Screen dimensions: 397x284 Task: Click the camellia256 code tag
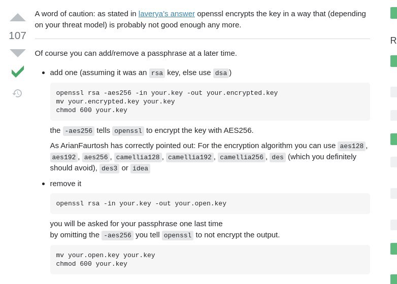point(242,157)
